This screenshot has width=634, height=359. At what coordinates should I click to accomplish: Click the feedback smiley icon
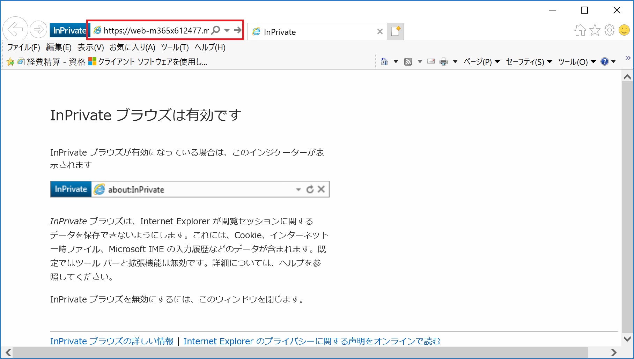pyautogui.click(x=624, y=30)
